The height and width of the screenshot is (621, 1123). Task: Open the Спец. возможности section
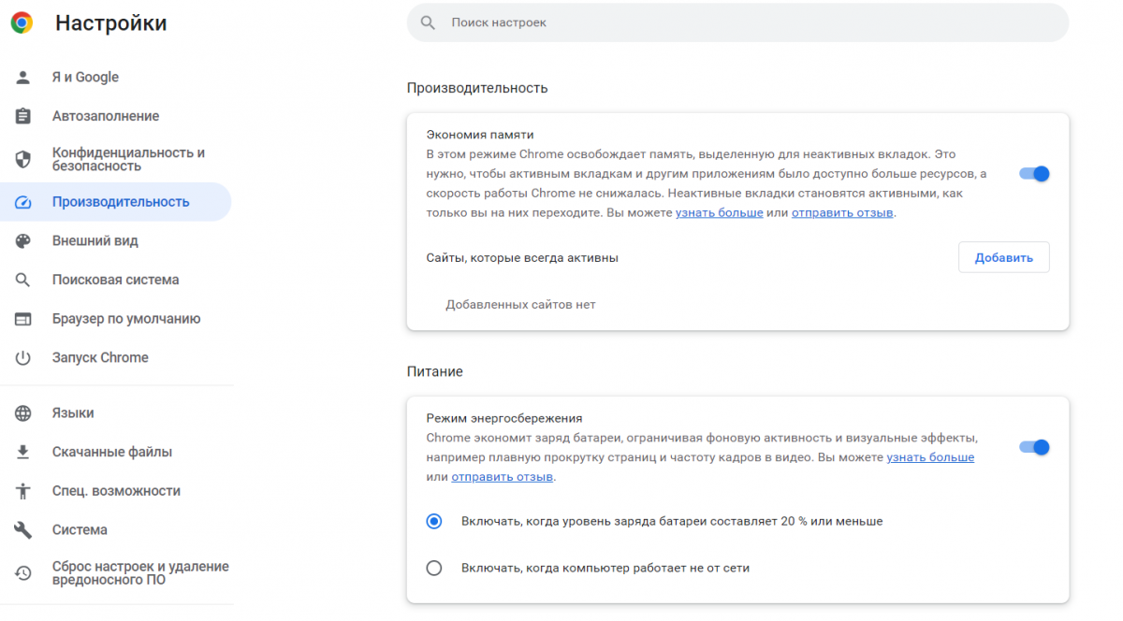116,491
